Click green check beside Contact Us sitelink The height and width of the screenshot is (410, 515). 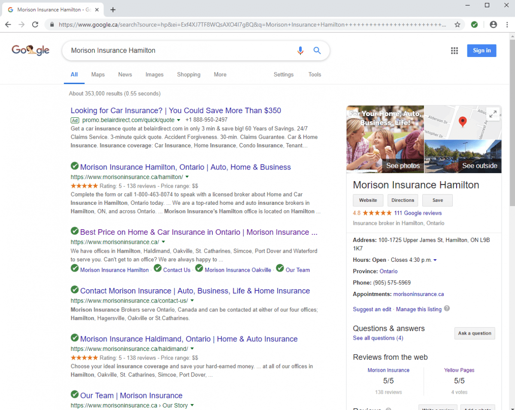(x=158, y=269)
